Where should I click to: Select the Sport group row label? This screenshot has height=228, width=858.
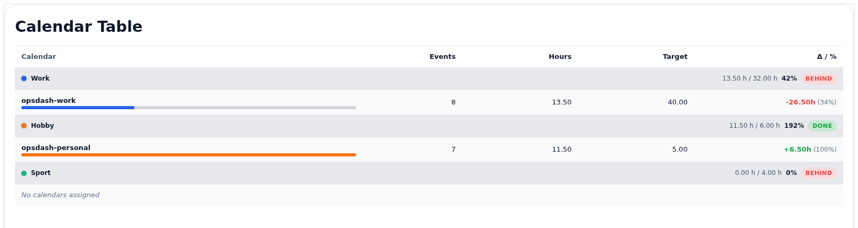(40, 173)
